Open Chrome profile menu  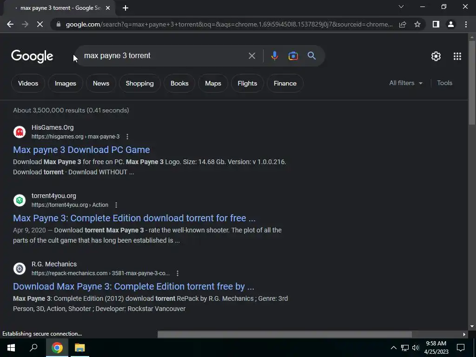coord(451,24)
